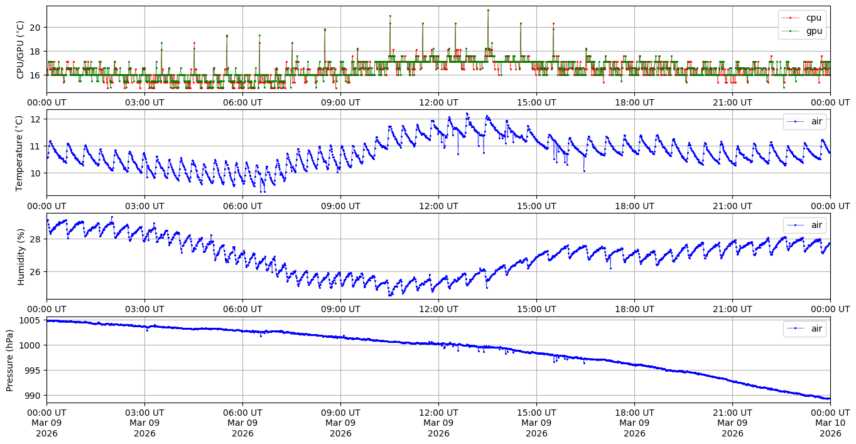The width and height of the screenshot is (856, 444).
Task: Click the Mar 10 2026 date label
Action: [x=830, y=428]
